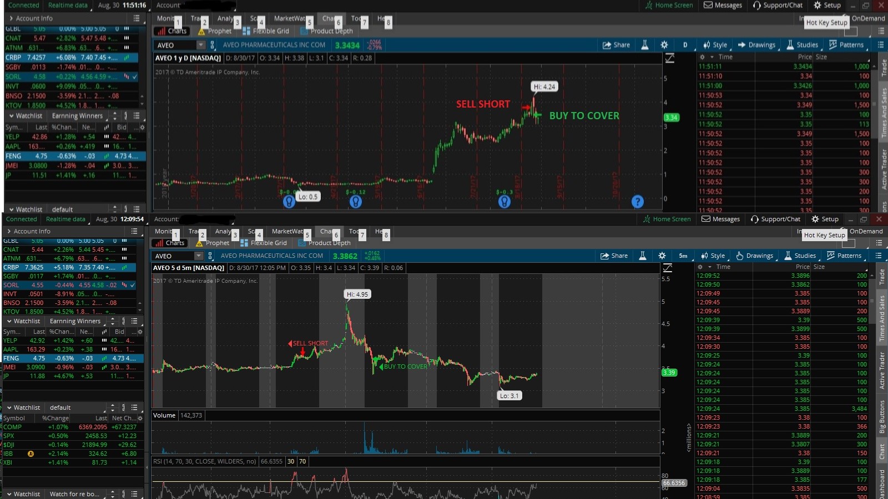Toggle Times And Sales sidebar, 5m-chart window
Screen dimensions: 888x499
coord(881,318)
